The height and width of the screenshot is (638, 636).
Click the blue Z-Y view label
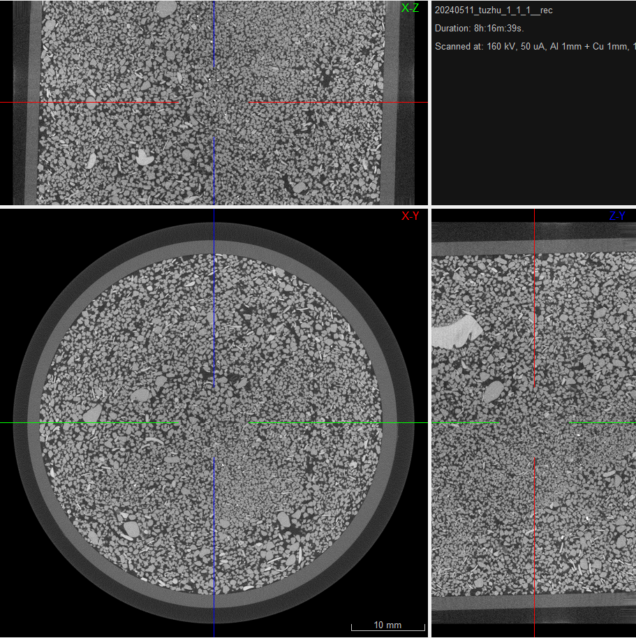(x=617, y=216)
